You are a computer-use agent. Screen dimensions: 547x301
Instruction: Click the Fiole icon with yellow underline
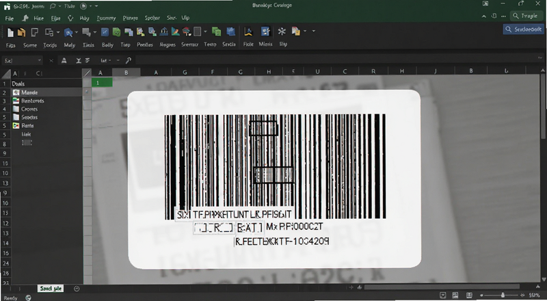pos(248,31)
